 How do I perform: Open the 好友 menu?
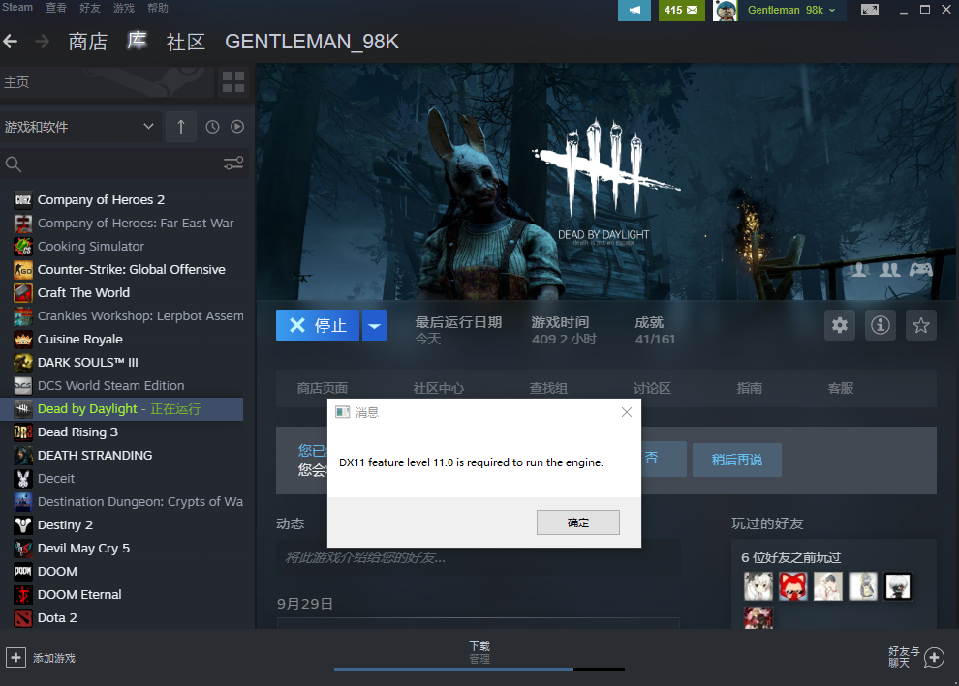pos(90,8)
